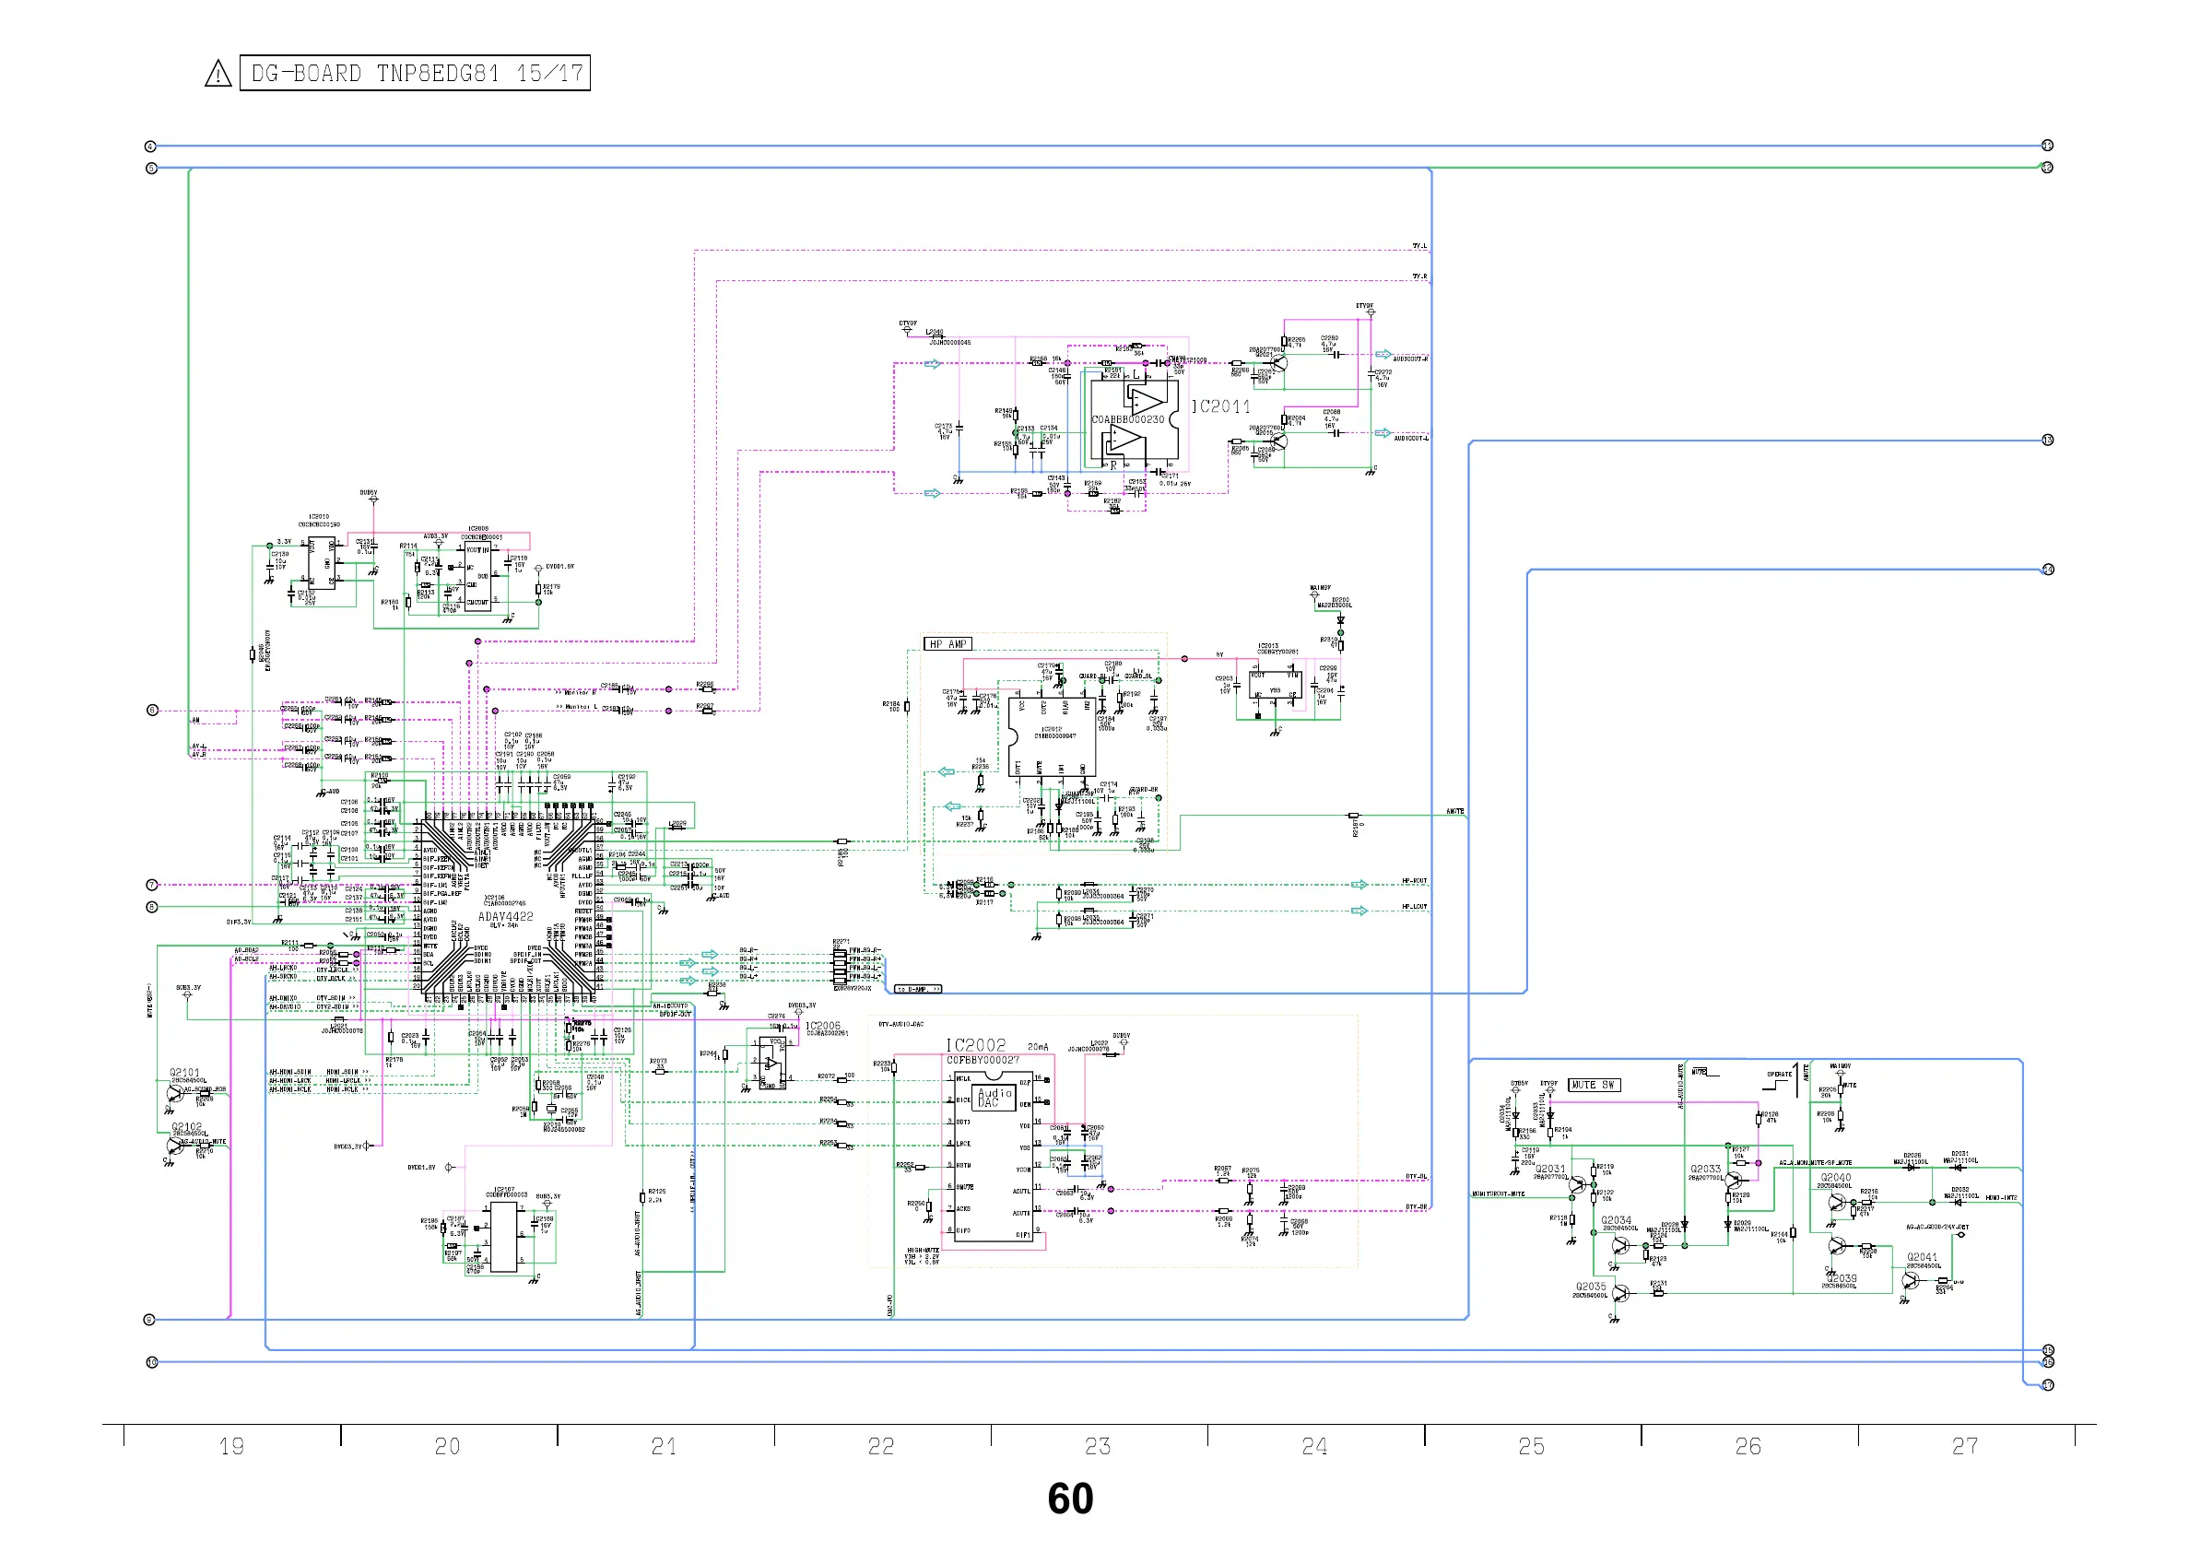Image resolution: width=2189 pixels, height=1552 pixels.
Task: Click circled connector 4 at top left
Action: point(150,147)
